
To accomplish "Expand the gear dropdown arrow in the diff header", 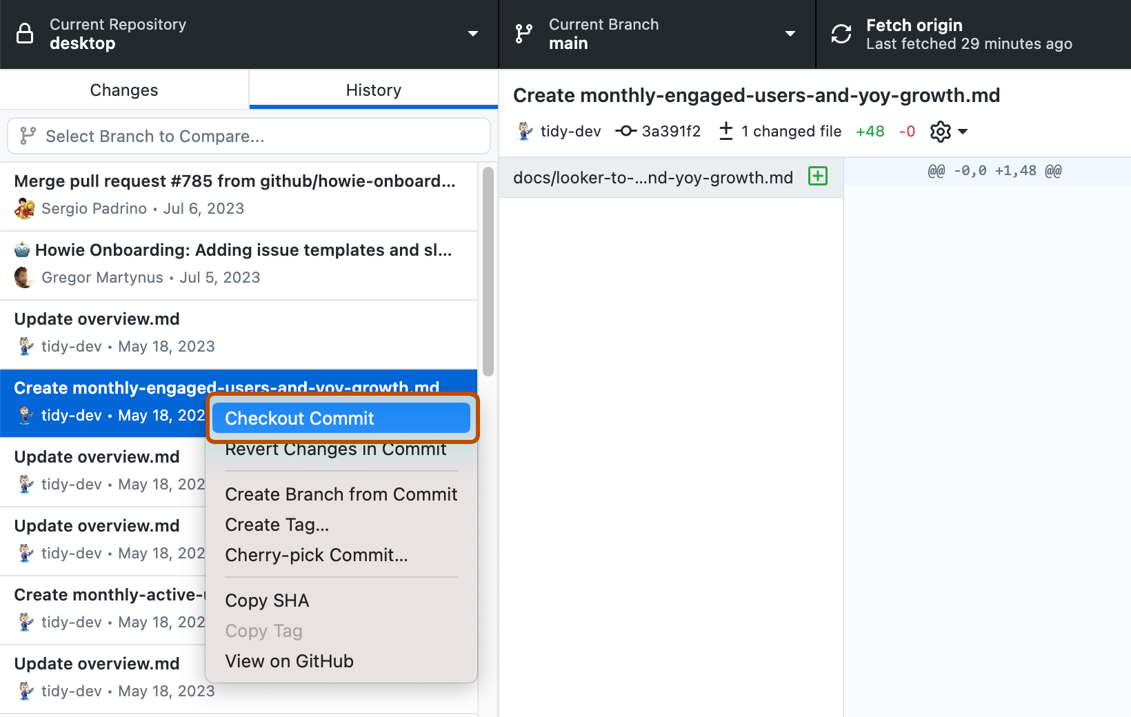I will coord(961,131).
